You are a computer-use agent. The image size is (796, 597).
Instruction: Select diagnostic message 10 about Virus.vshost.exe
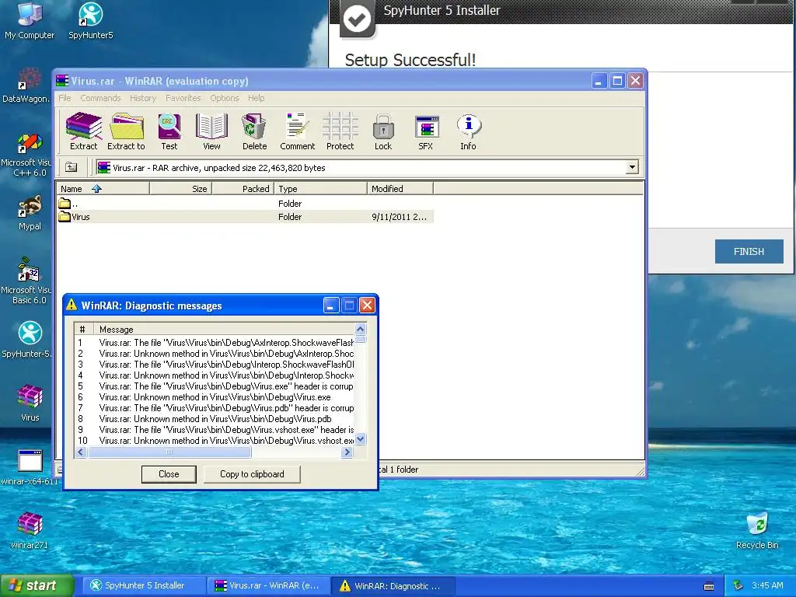point(215,441)
